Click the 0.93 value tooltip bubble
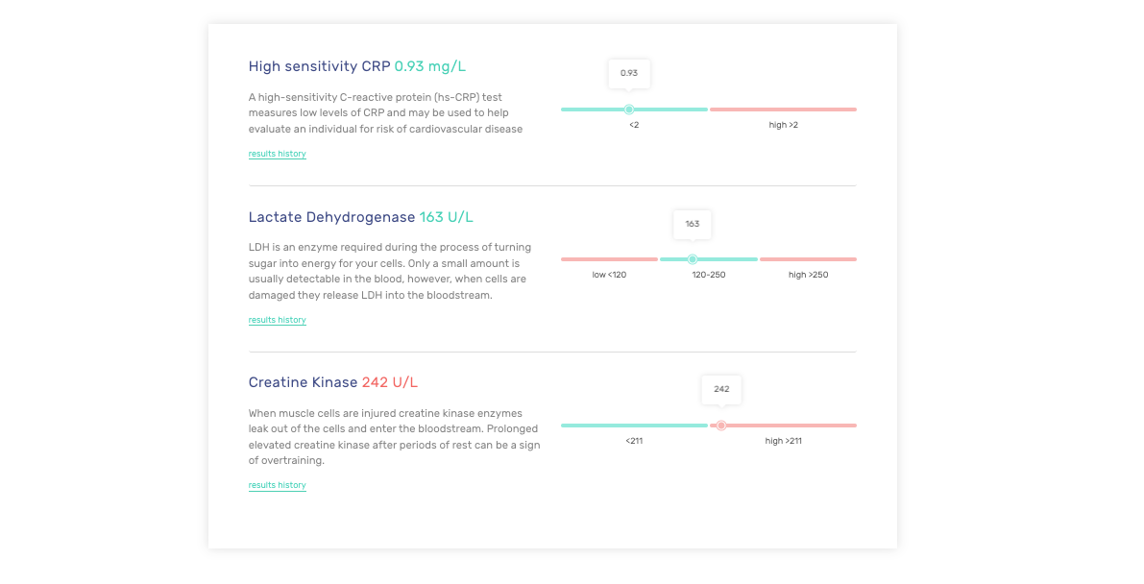The image size is (1144, 584). tap(629, 73)
